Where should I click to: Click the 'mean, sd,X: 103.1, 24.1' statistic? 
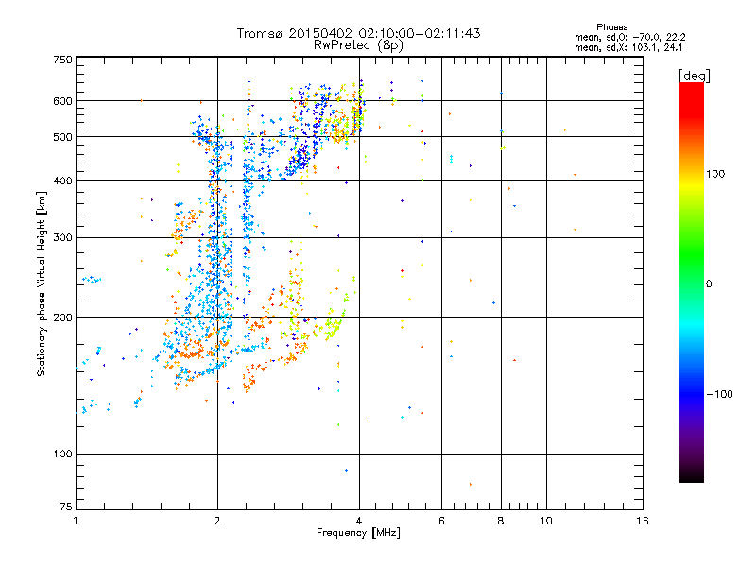point(628,47)
